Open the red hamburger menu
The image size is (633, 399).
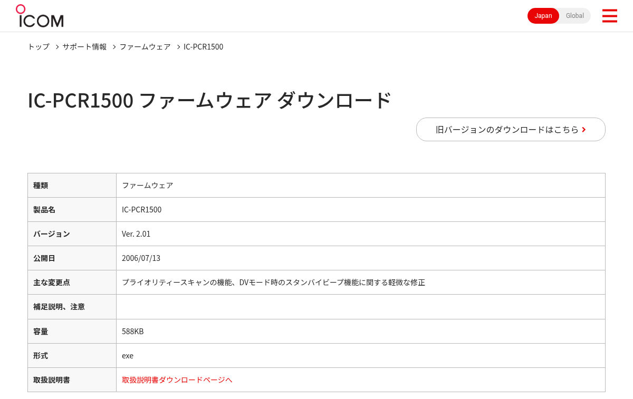click(x=609, y=16)
